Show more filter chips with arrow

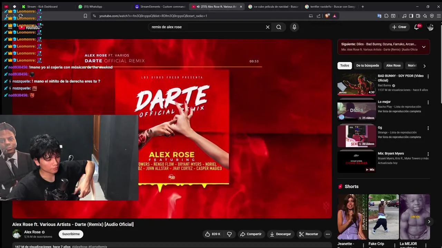424,66
